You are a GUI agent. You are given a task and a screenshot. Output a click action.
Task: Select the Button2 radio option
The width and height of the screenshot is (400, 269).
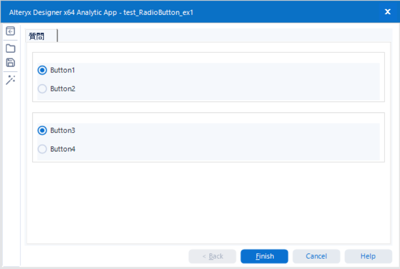42,89
